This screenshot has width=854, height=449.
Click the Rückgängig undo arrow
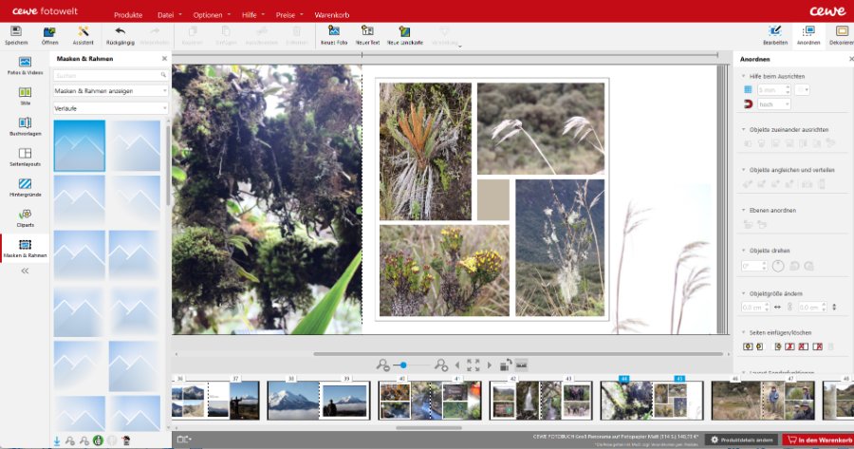click(120, 32)
